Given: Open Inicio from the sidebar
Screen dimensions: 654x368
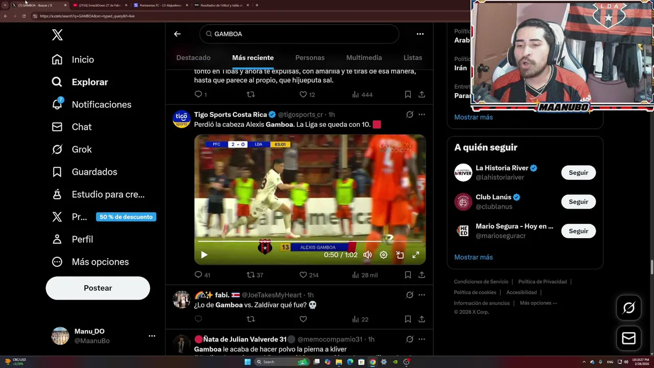Looking at the screenshot, I should tap(73, 59).
